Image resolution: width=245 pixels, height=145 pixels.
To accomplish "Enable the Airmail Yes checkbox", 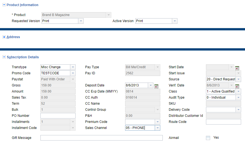I will (208, 138).
